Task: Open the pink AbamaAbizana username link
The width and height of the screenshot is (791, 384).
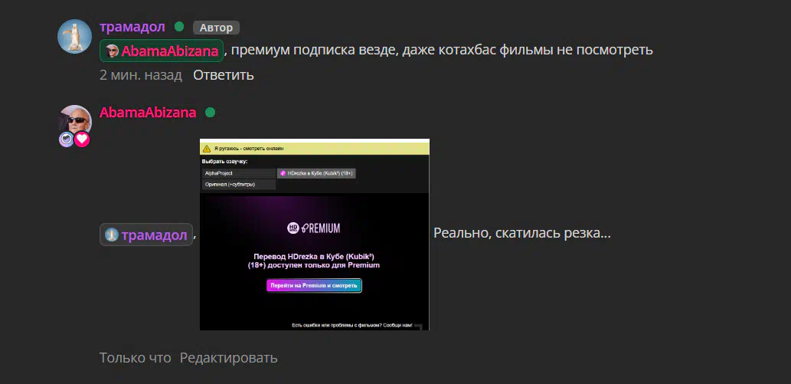Action: coord(148,113)
